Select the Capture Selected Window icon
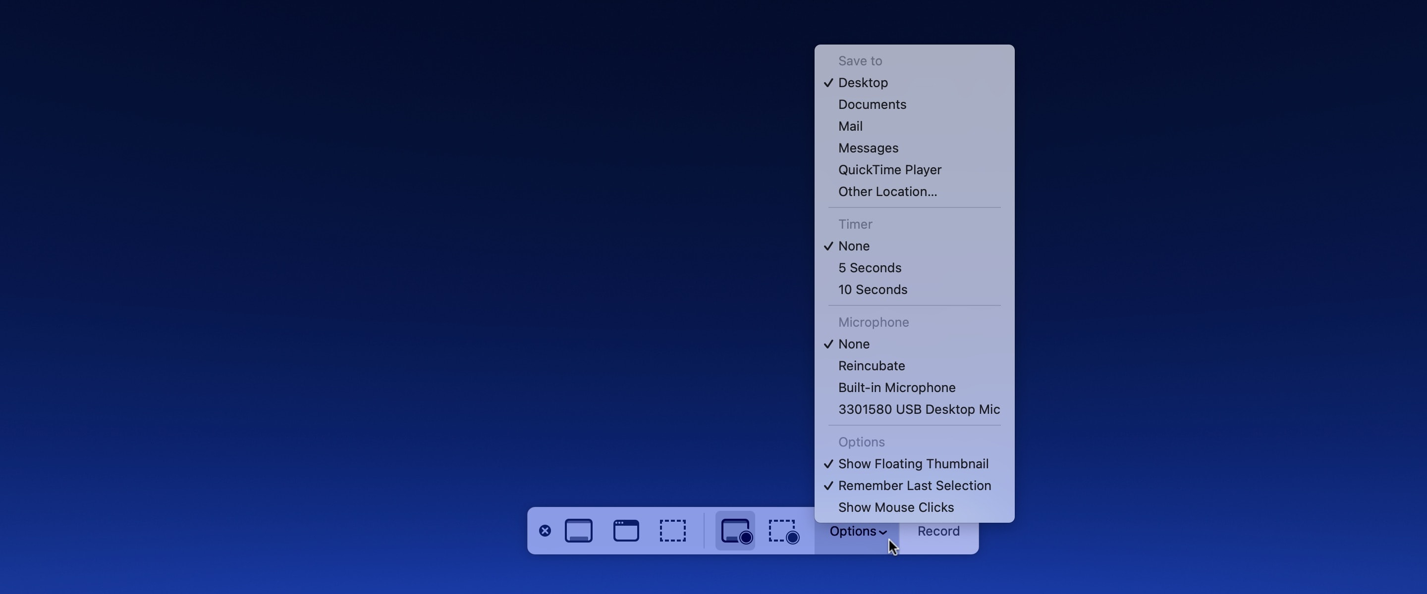 [x=626, y=531]
